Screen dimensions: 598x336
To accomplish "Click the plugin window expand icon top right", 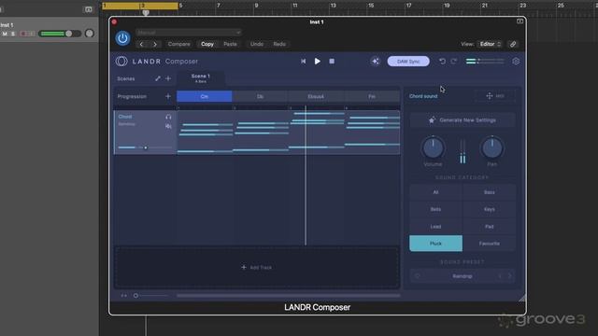I will click(520, 21).
